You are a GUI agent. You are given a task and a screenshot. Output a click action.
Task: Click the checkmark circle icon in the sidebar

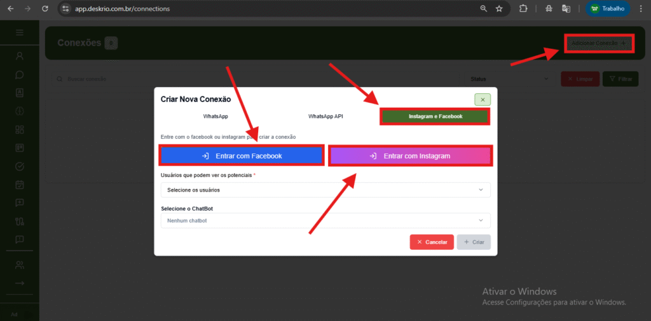click(x=19, y=166)
